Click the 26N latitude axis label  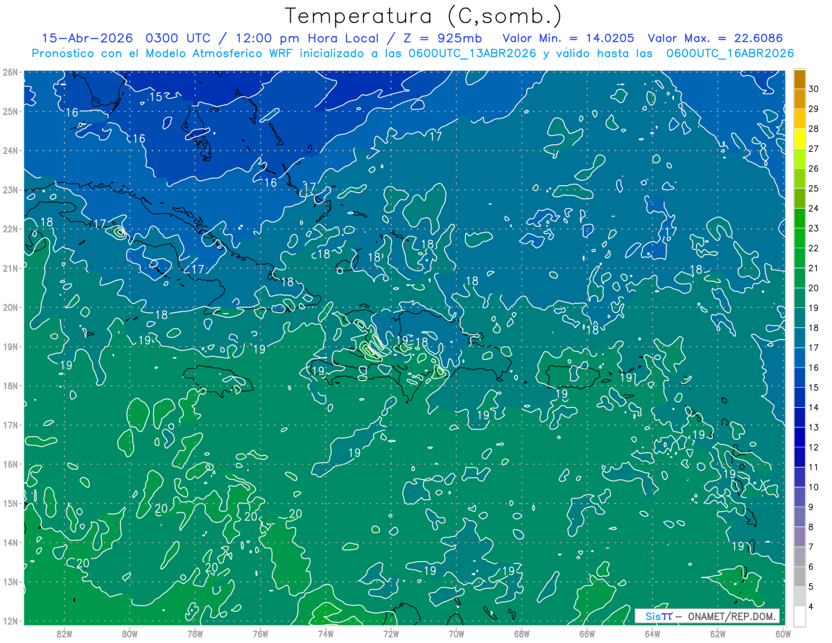pyautogui.click(x=10, y=71)
